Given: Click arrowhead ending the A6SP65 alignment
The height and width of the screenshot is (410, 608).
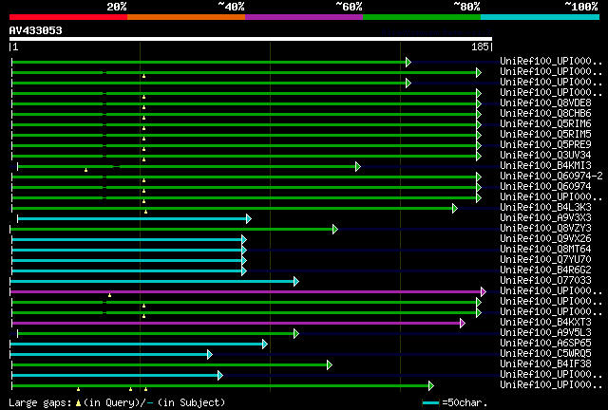Looking at the screenshot, I should click(265, 345).
